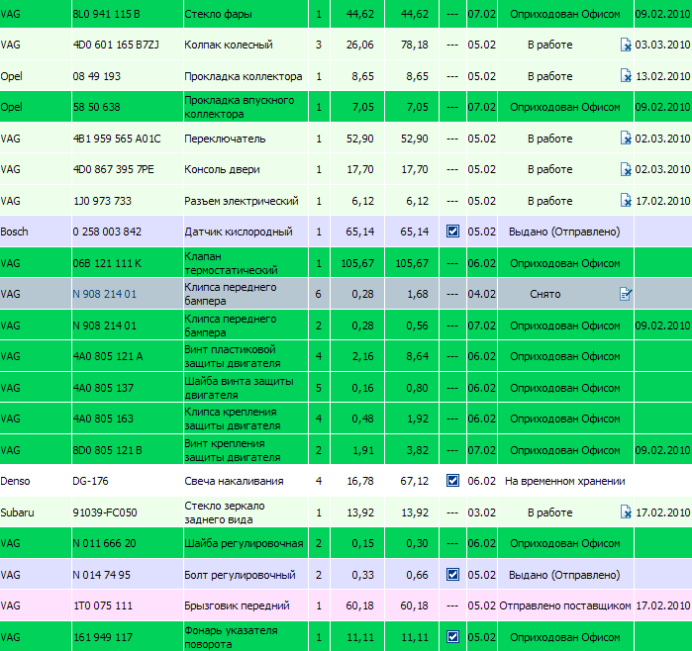Viewport: 692px width, 651px height.
Task: Click cancel icon in Колпак колесный row
Action: [x=626, y=45]
